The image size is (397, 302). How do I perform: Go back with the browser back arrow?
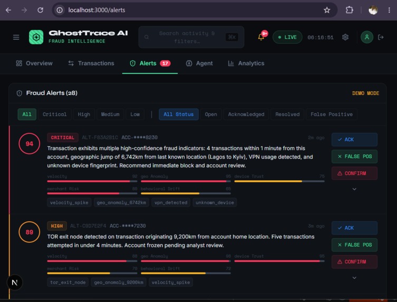pos(8,10)
